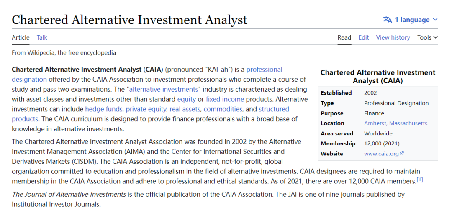
Task: Open the Tools dropdown menu
Action: point(427,37)
